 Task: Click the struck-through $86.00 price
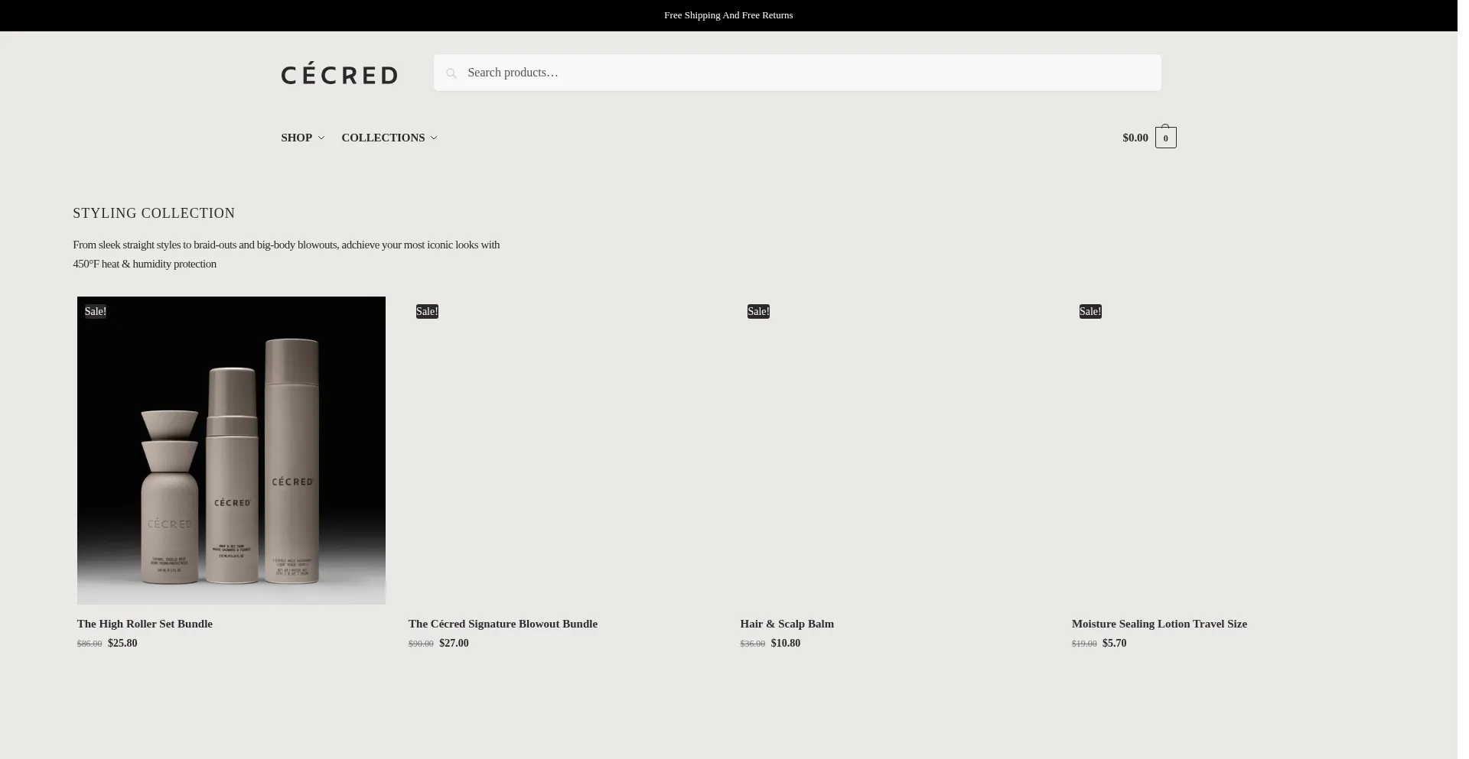90,644
